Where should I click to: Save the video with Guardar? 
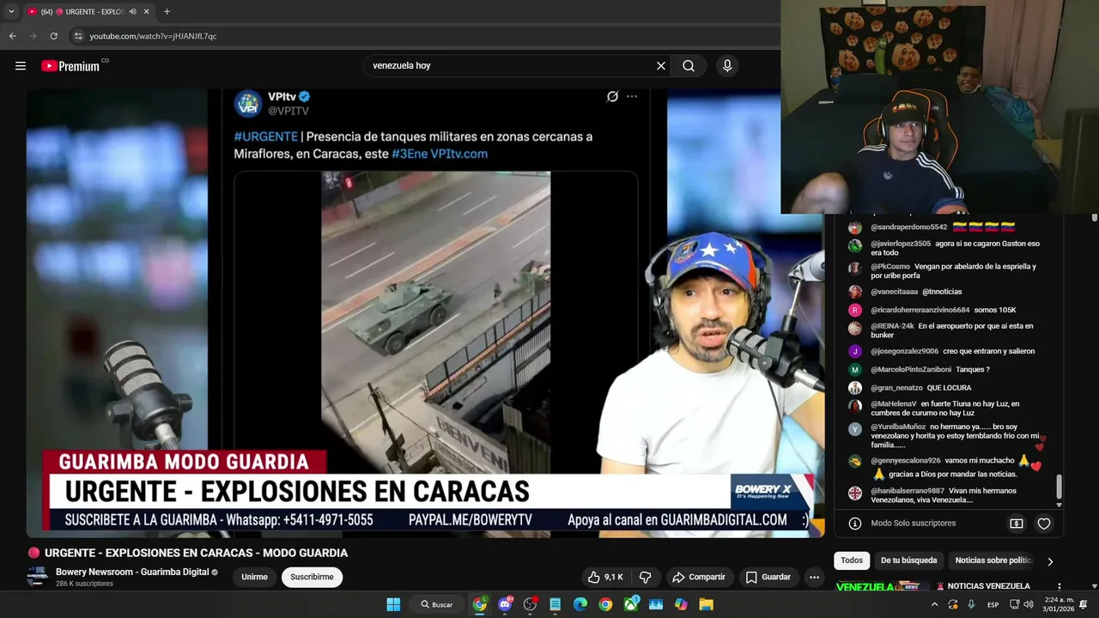[768, 578]
